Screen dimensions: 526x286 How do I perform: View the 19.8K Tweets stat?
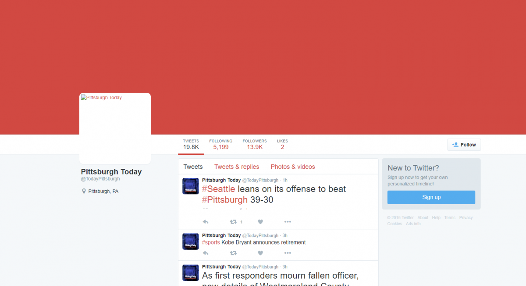point(191,144)
